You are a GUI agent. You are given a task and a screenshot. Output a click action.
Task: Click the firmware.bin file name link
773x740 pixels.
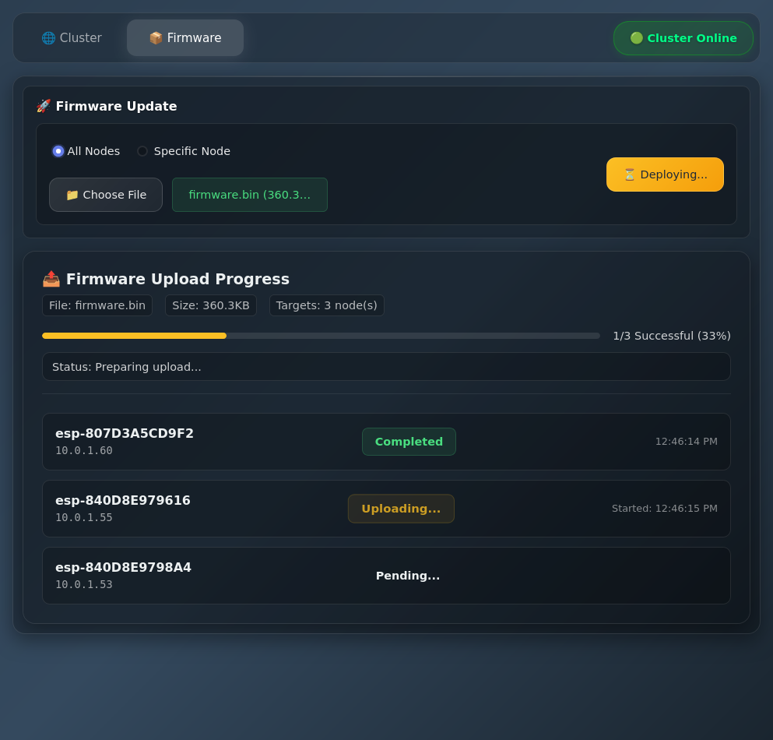click(249, 195)
